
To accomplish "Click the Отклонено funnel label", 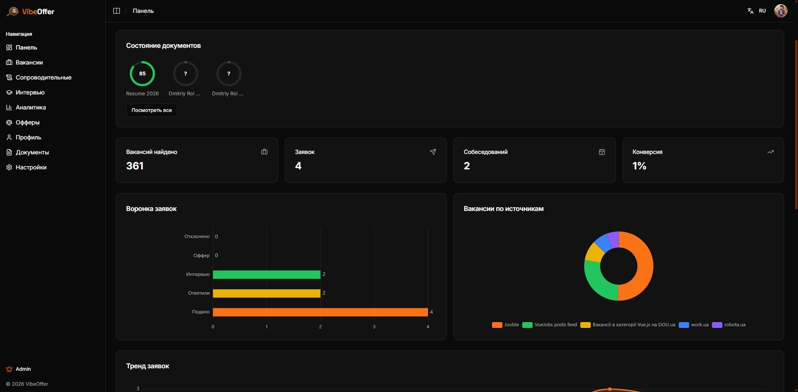I will [x=197, y=236].
